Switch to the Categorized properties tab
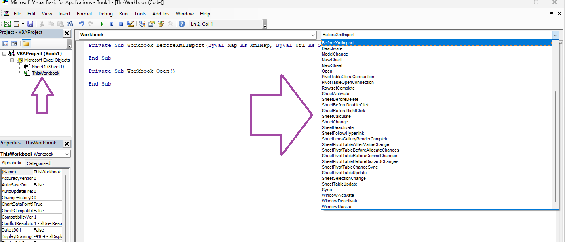The width and height of the screenshot is (565, 242). 38,163
